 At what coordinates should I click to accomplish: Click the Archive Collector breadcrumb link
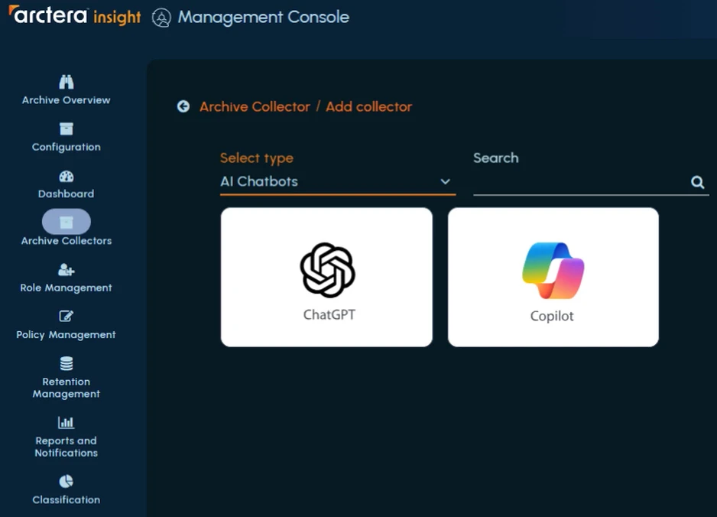coord(255,106)
